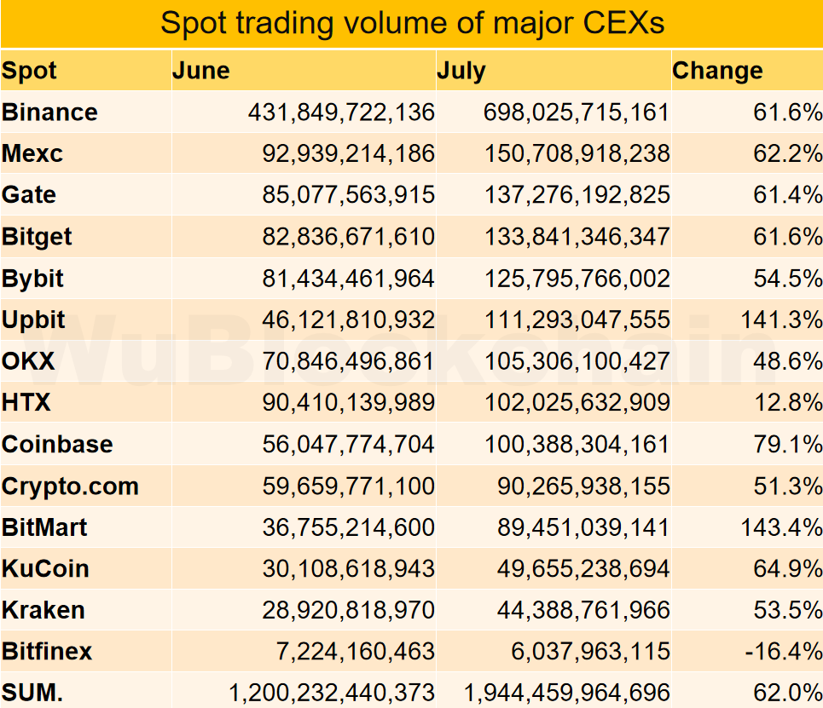
Task: Select Upbit's 141.3% change cell
Action: pos(780,320)
